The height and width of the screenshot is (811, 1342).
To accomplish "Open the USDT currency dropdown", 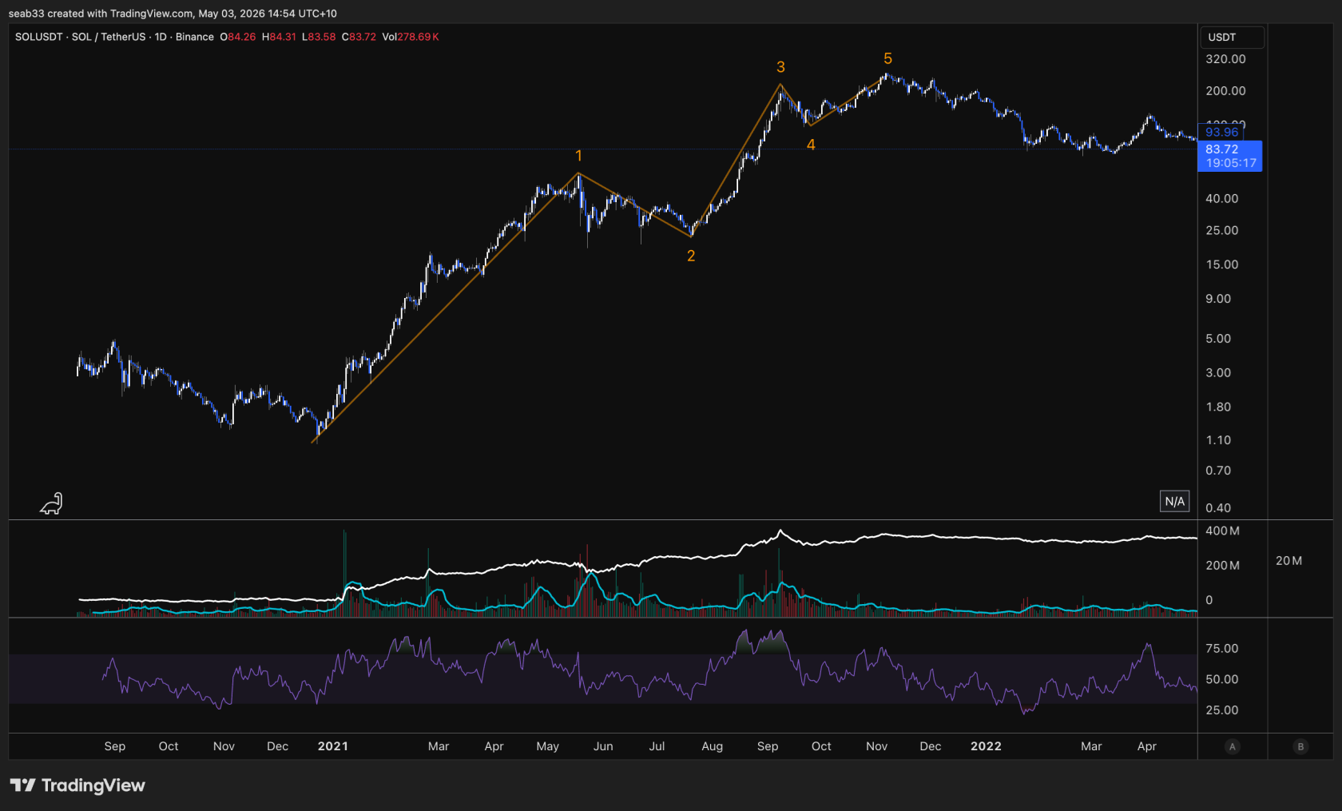I will click(1232, 38).
